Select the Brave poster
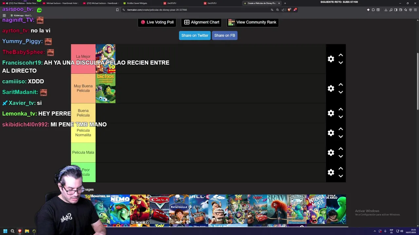The width and height of the screenshot is (419, 235). click(x=277, y=209)
